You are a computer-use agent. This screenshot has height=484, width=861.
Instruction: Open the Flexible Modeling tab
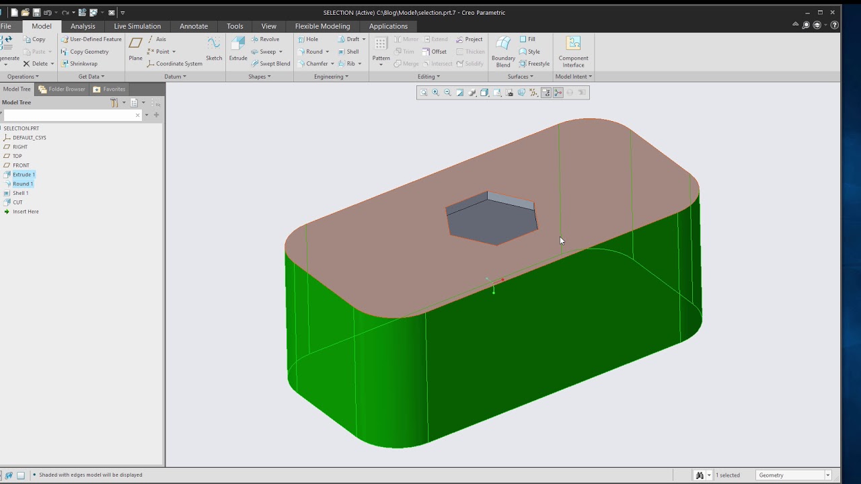pos(322,26)
